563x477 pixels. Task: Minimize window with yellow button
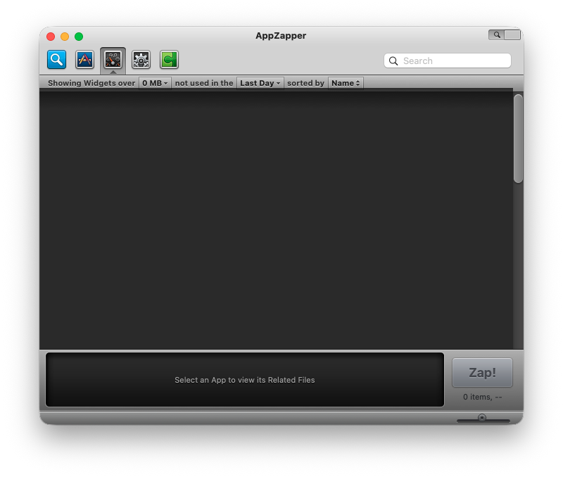click(x=65, y=37)
